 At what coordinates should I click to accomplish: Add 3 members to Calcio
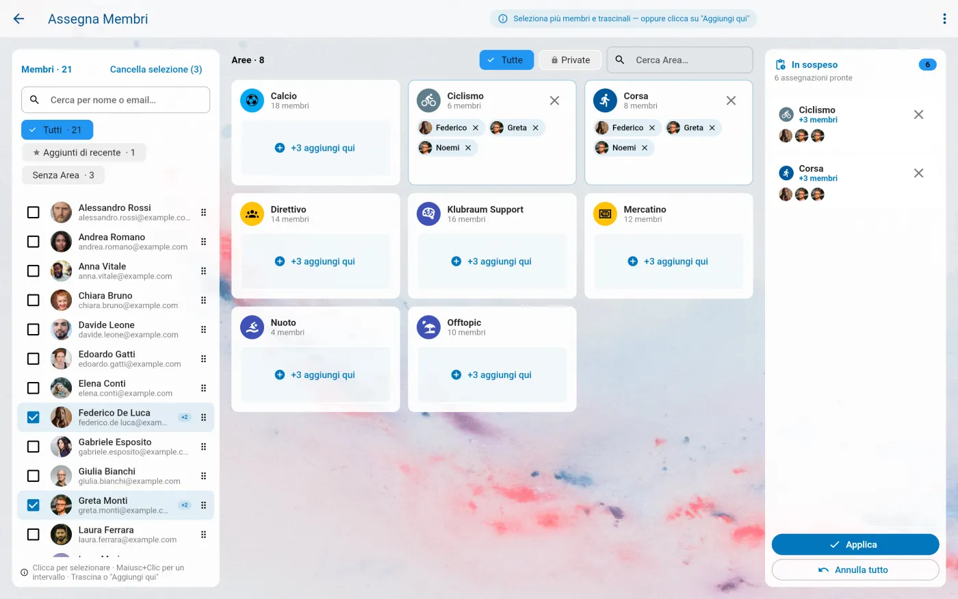[x=315, y=148]
